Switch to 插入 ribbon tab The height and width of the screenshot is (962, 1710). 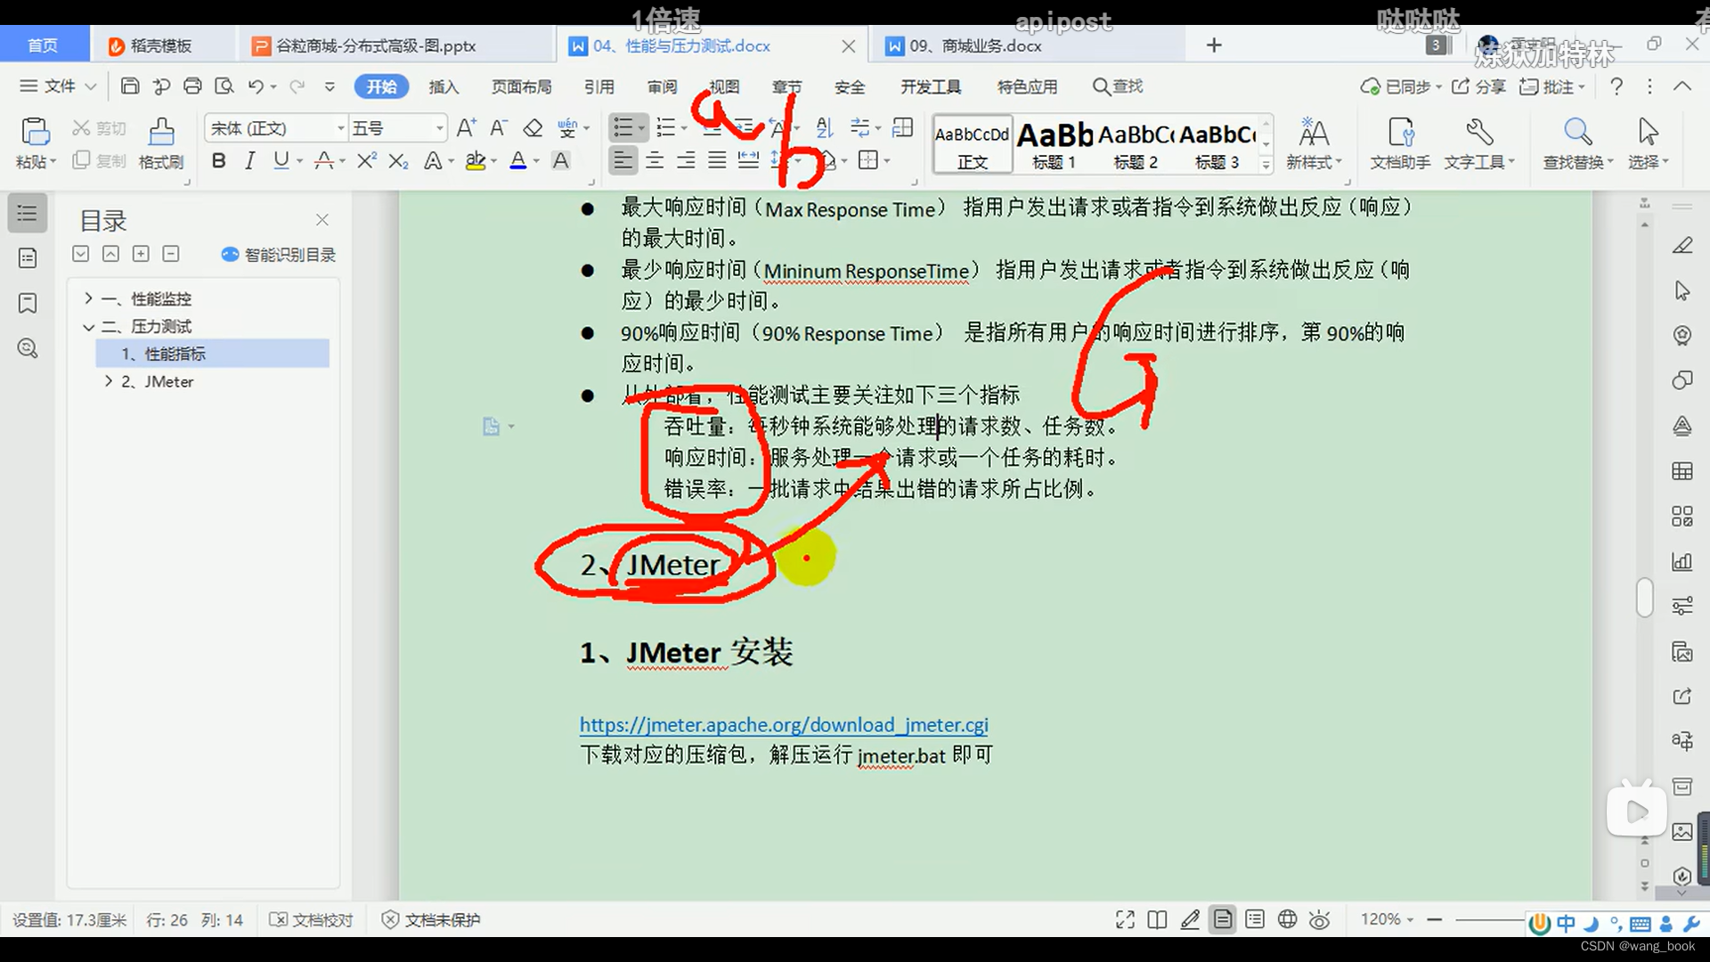pos(444,86)
